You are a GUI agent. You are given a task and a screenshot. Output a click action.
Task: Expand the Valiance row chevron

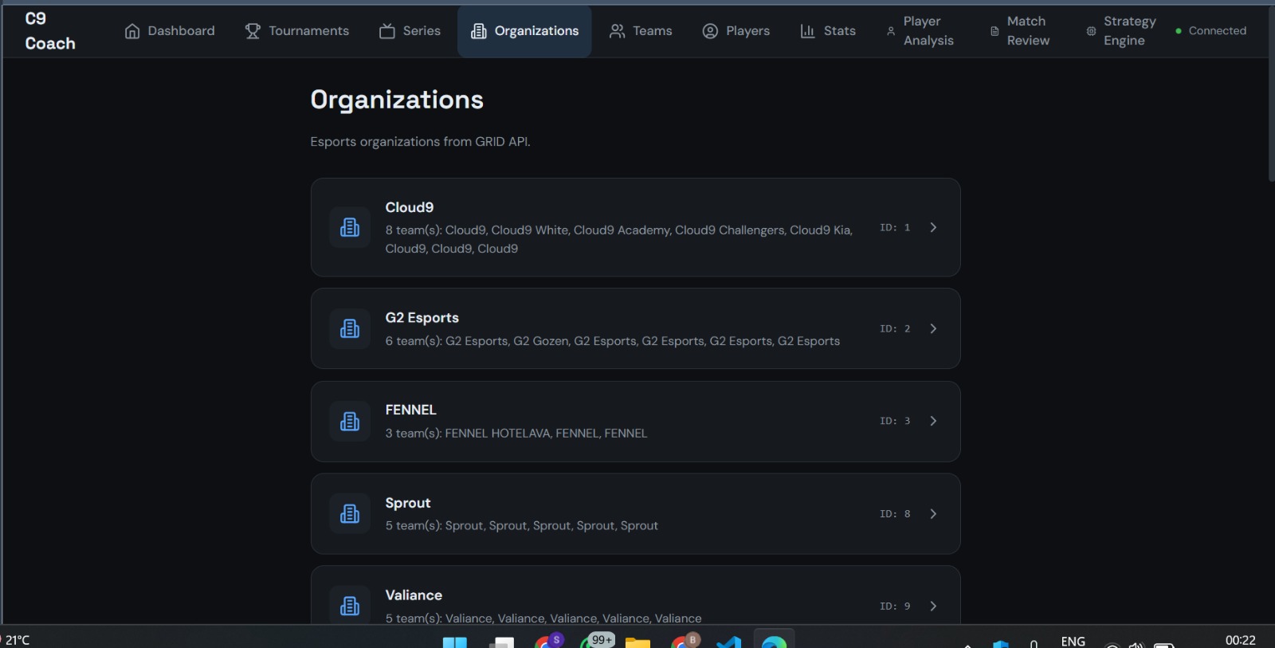coord(933,607)
